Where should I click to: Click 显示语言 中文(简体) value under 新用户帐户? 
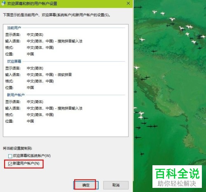[35, 102]
